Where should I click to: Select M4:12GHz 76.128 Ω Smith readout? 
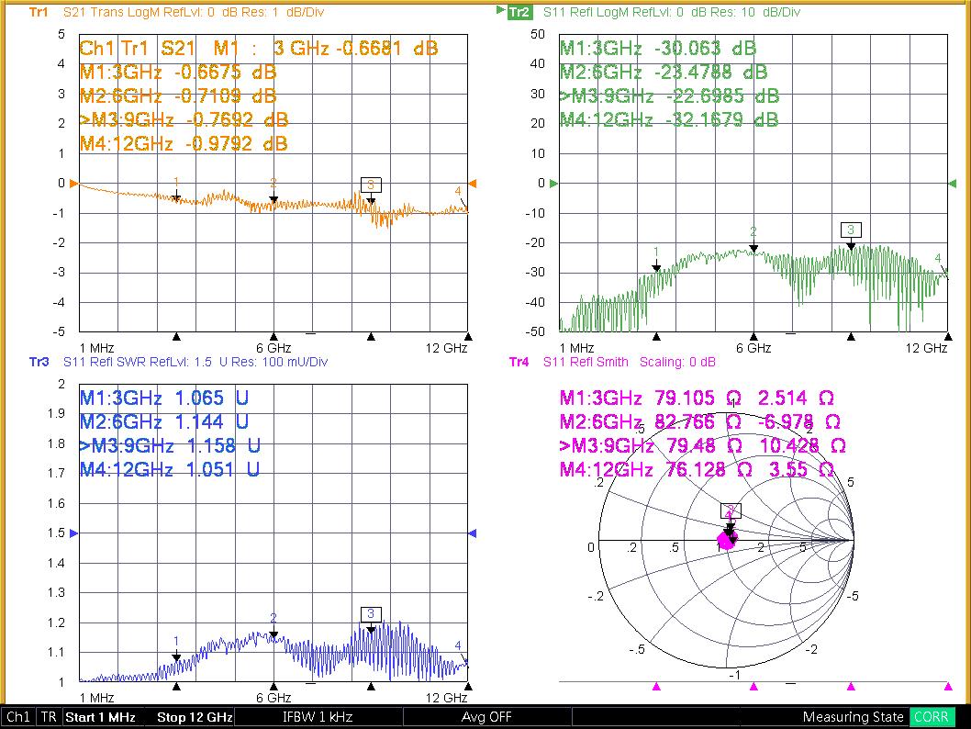(x=697, y=469)
